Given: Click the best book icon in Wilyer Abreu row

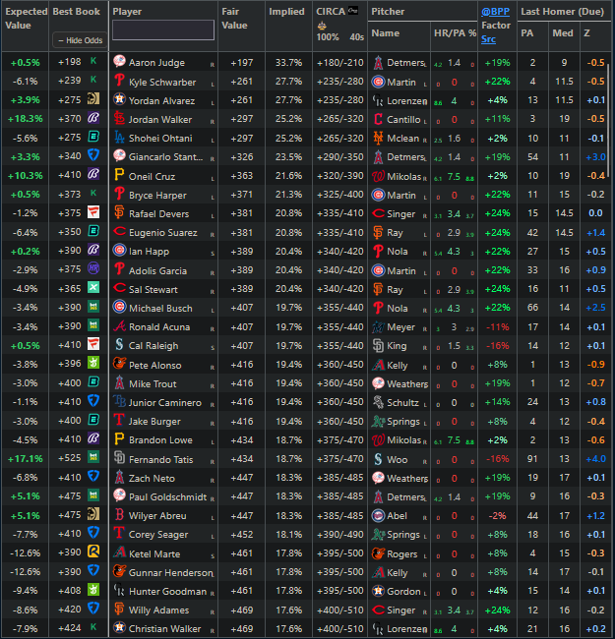Looking at the screenshot, I should point(93,514).
